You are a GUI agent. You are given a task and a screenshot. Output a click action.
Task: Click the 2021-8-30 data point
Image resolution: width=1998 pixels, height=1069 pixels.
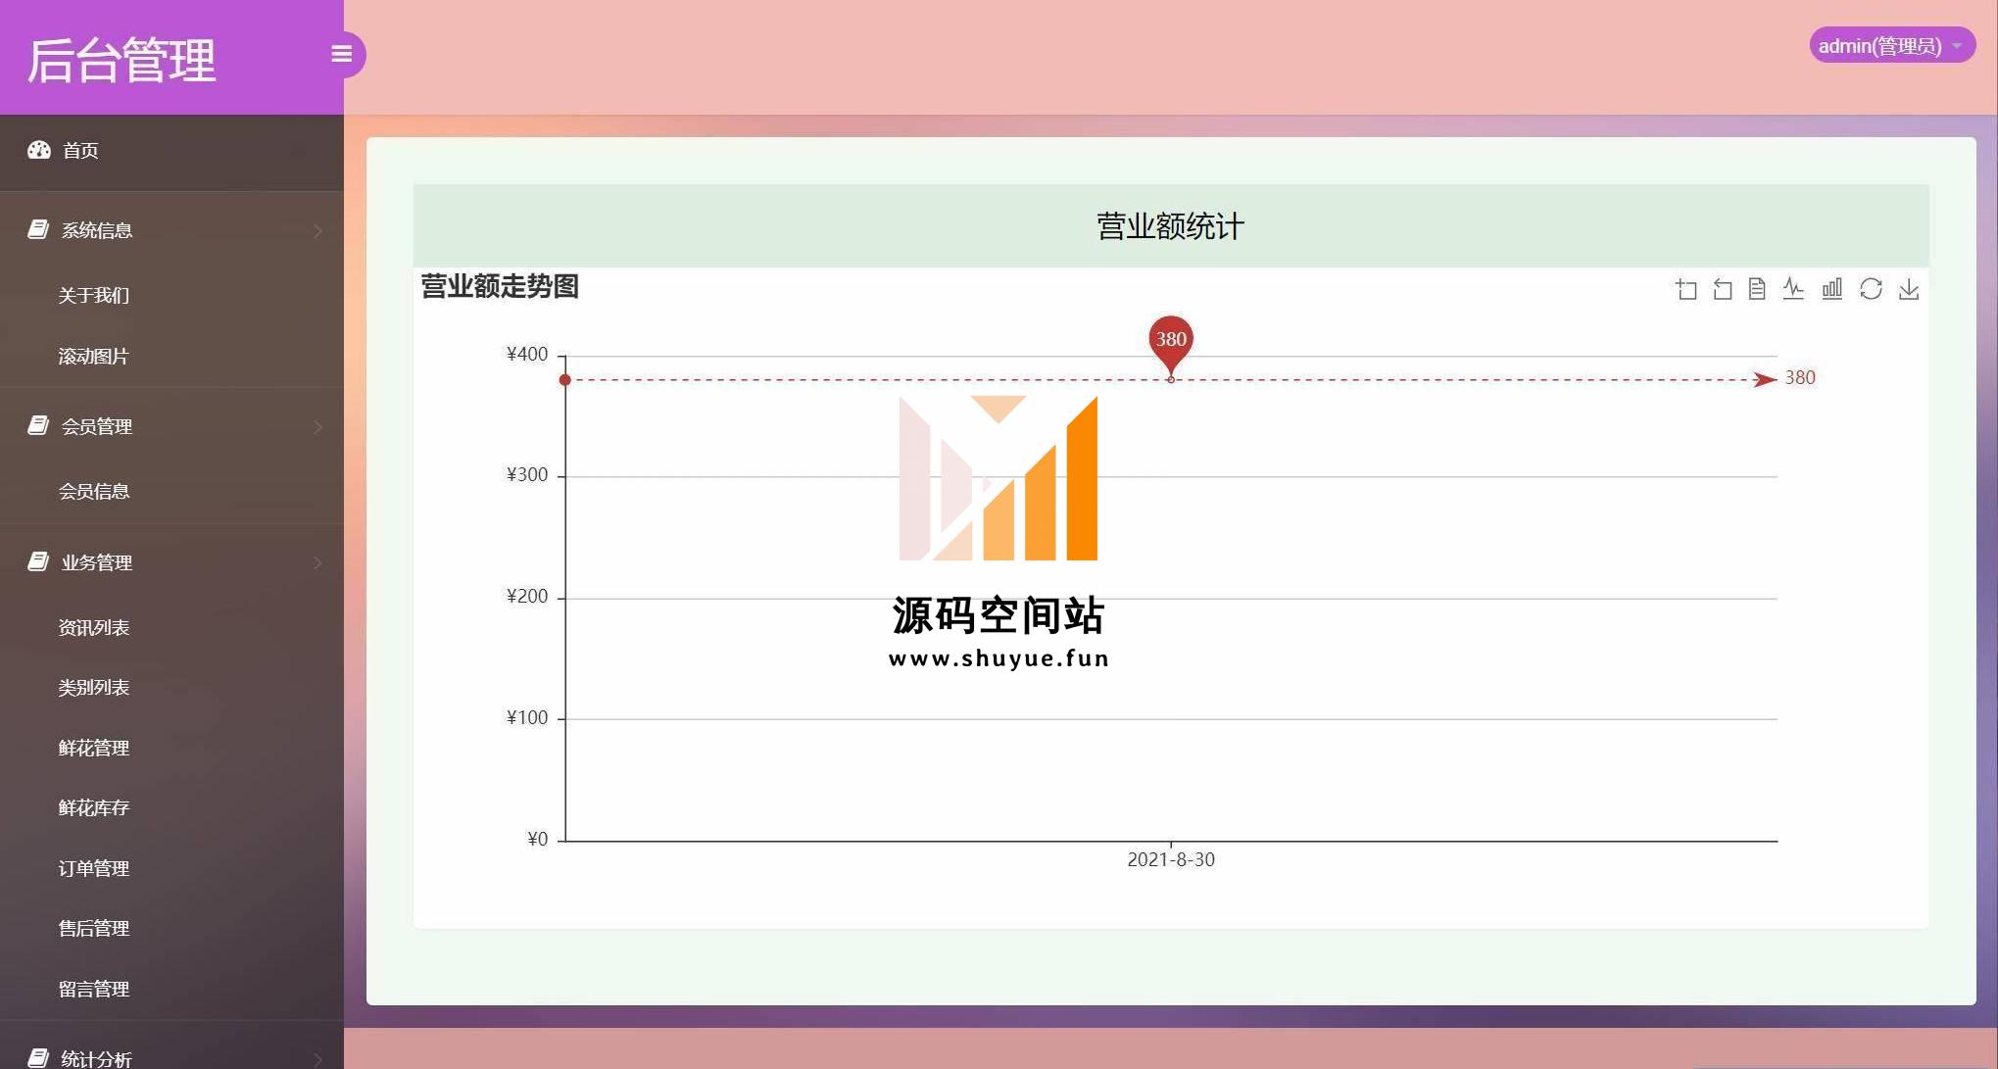click(x=1171, y=379)
